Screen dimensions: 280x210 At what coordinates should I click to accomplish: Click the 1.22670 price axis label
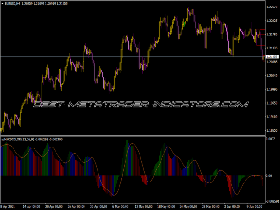coord(272,7)
